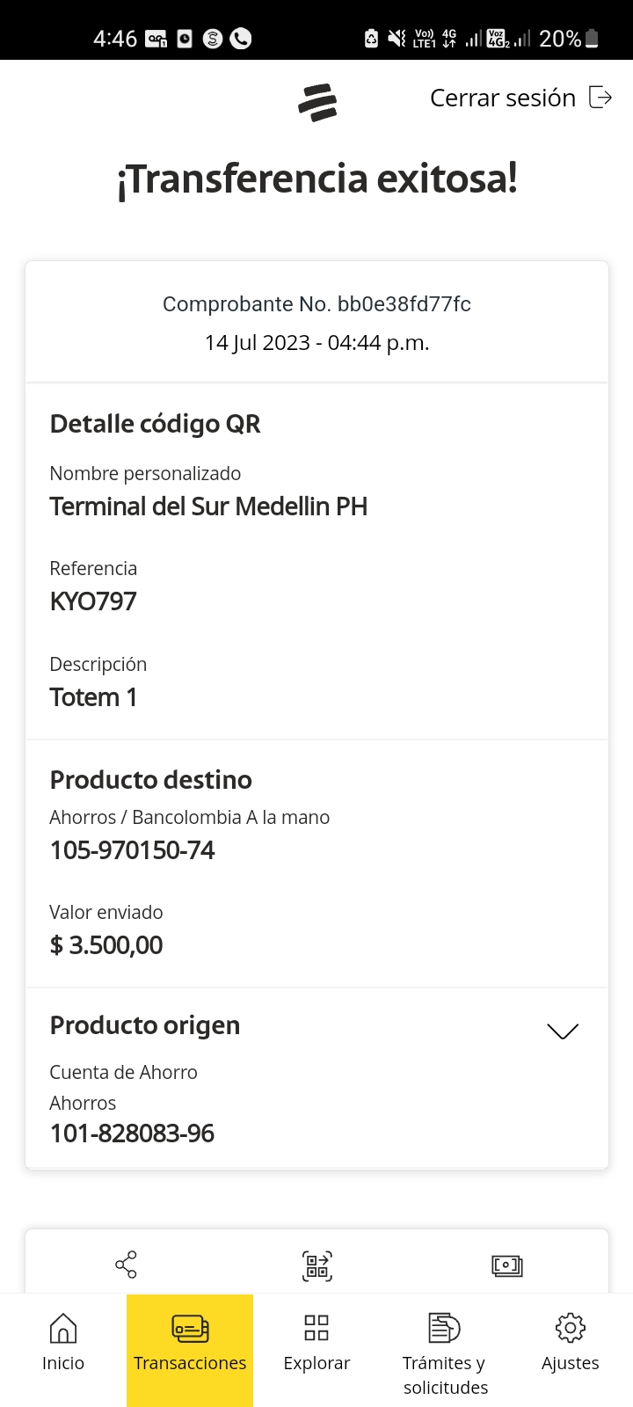Switch to the Transacciones tab
The height and width of the screenshot is (1407, 633).
[190, 1345]
